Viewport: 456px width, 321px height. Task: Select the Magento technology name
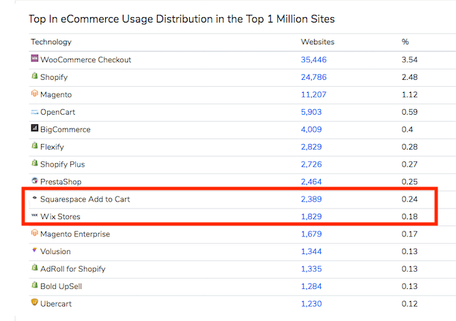pos(56,95)
